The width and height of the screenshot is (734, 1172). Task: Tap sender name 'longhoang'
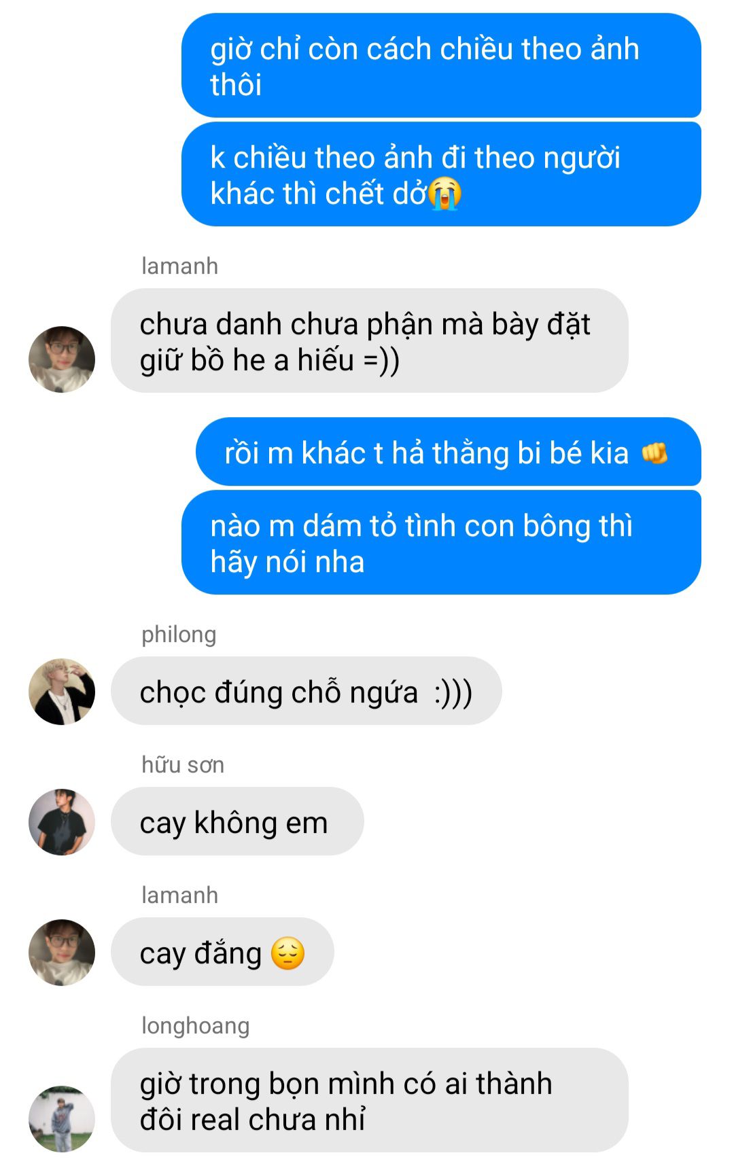pyautogui.click(x=195, y=1026)
